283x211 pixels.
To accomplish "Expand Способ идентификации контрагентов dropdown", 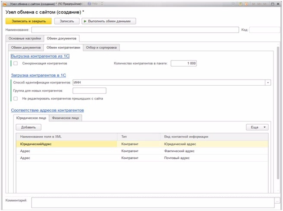I will coord(268,82).
